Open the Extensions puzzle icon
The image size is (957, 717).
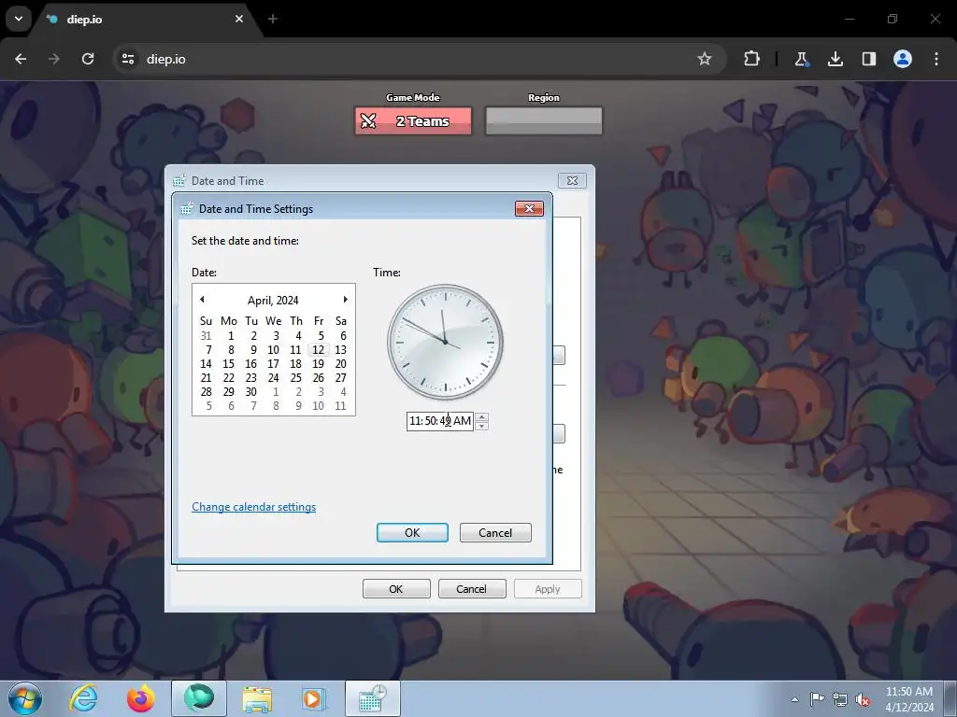point(752,59)
